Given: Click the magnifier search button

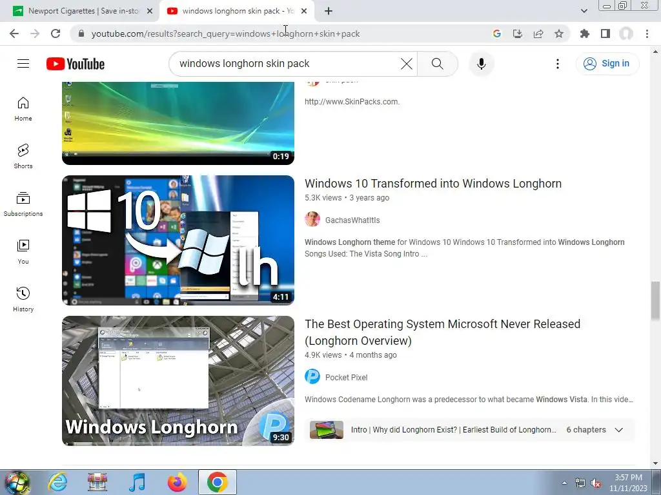Looking at the screenshot, I should [x=437, y=64].
